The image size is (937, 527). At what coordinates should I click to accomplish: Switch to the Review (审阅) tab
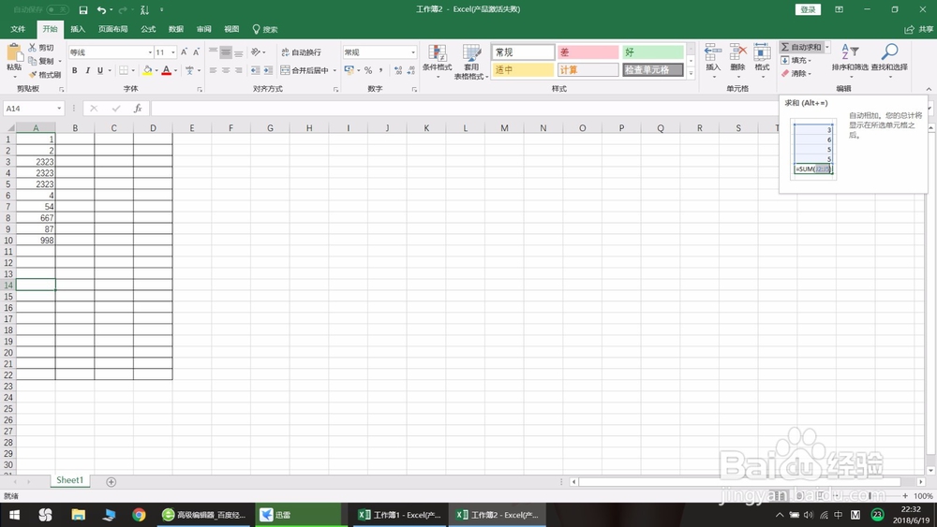coord(203,29)
